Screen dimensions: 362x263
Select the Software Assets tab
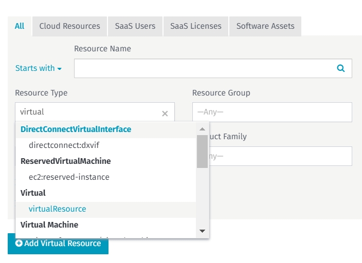tap(265, 26)
